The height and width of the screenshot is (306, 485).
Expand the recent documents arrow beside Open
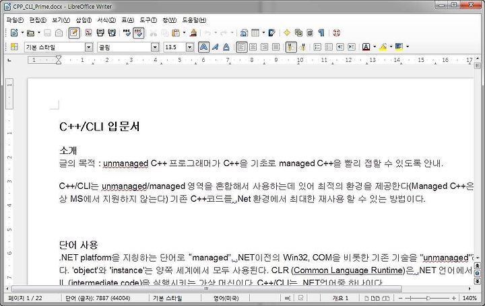tap(38, 33)
